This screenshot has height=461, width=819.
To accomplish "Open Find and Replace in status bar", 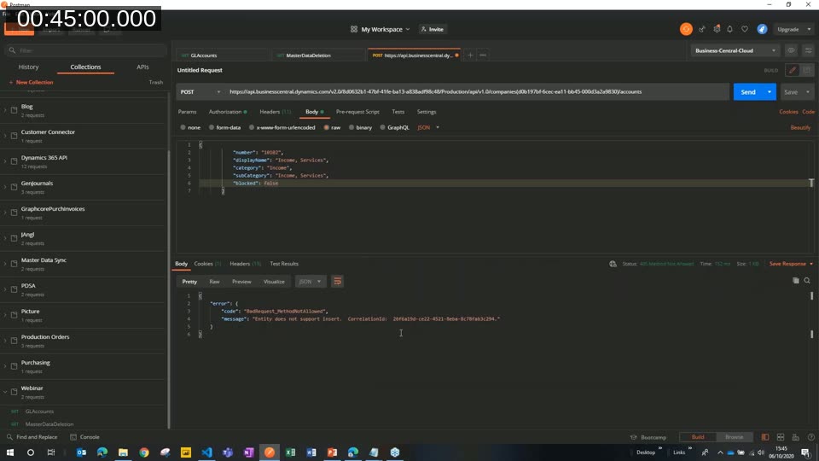I will [x=32, y=437].
